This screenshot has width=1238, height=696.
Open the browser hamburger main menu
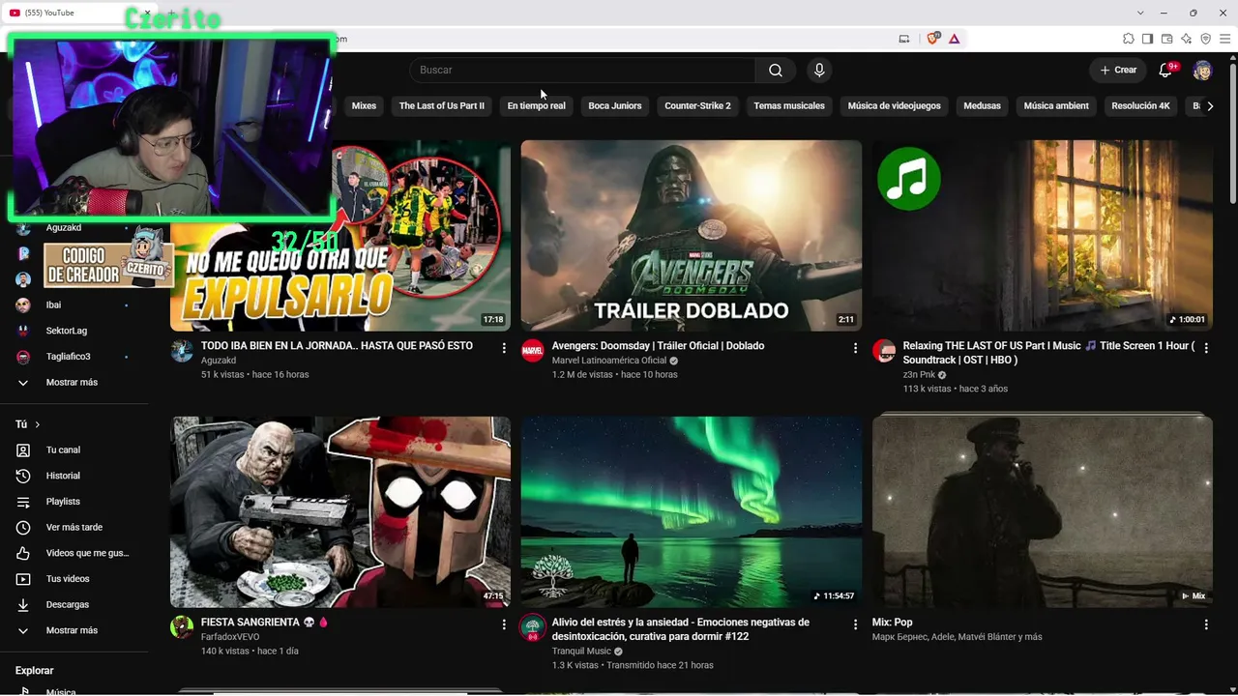1224,39
